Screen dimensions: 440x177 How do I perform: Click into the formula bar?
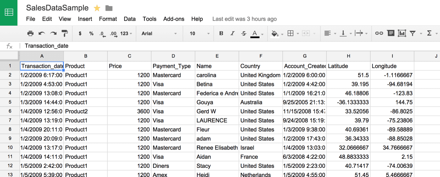229,46
